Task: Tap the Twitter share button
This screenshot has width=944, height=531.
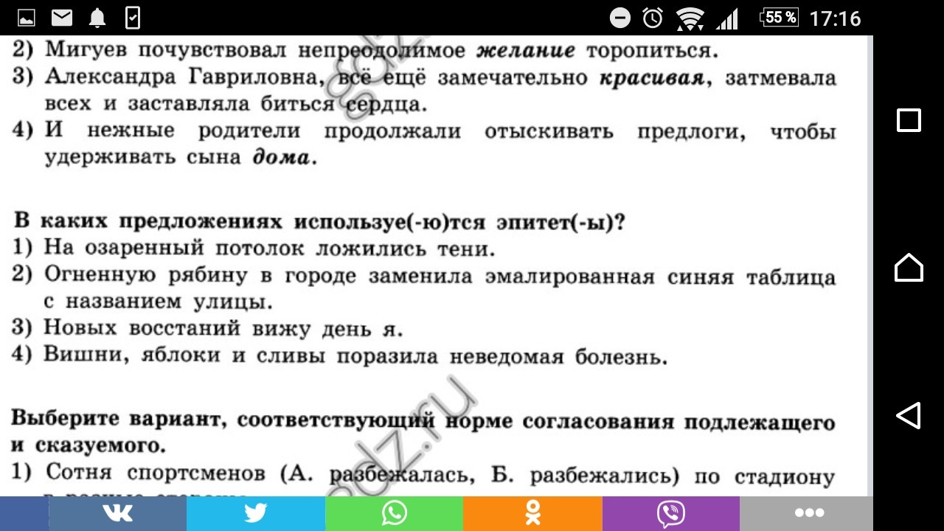Action: pos(255,513)
